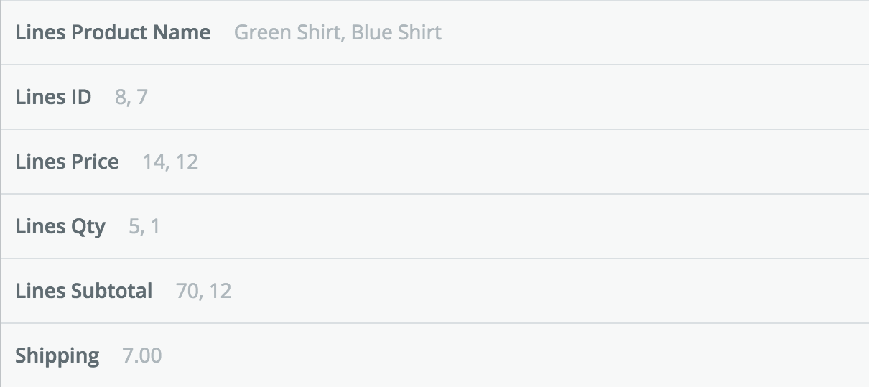Click the Lines Product Name field label

113,32
